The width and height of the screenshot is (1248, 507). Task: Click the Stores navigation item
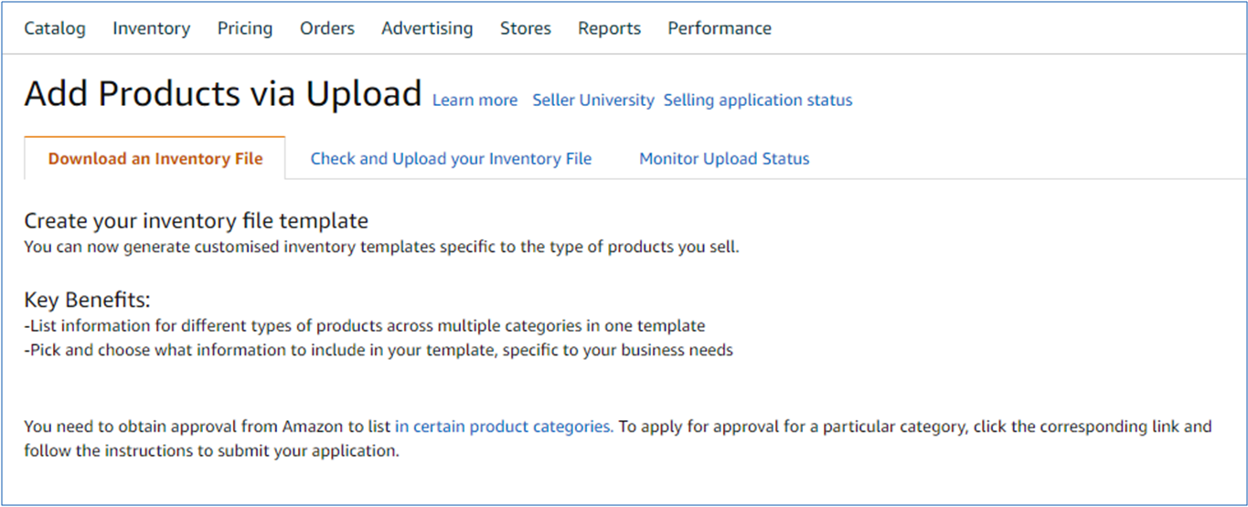click(526, 28)
